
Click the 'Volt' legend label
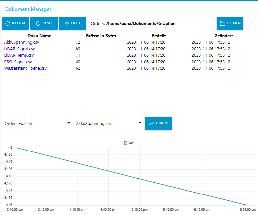click(x=131, y=143)
